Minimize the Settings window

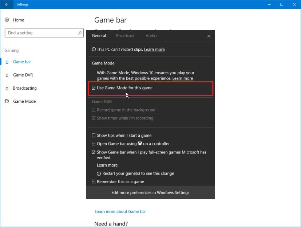(269, 4)
